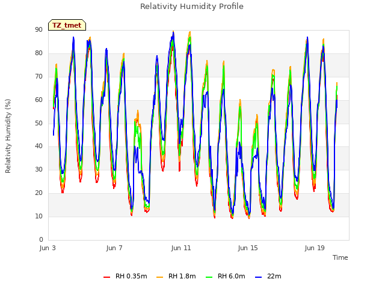Click the 70 y-axis tick label
385x288 pixels.
(x=38, y=77)
